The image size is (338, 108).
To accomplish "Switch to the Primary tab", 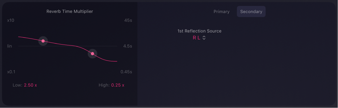I will point(221,12).
